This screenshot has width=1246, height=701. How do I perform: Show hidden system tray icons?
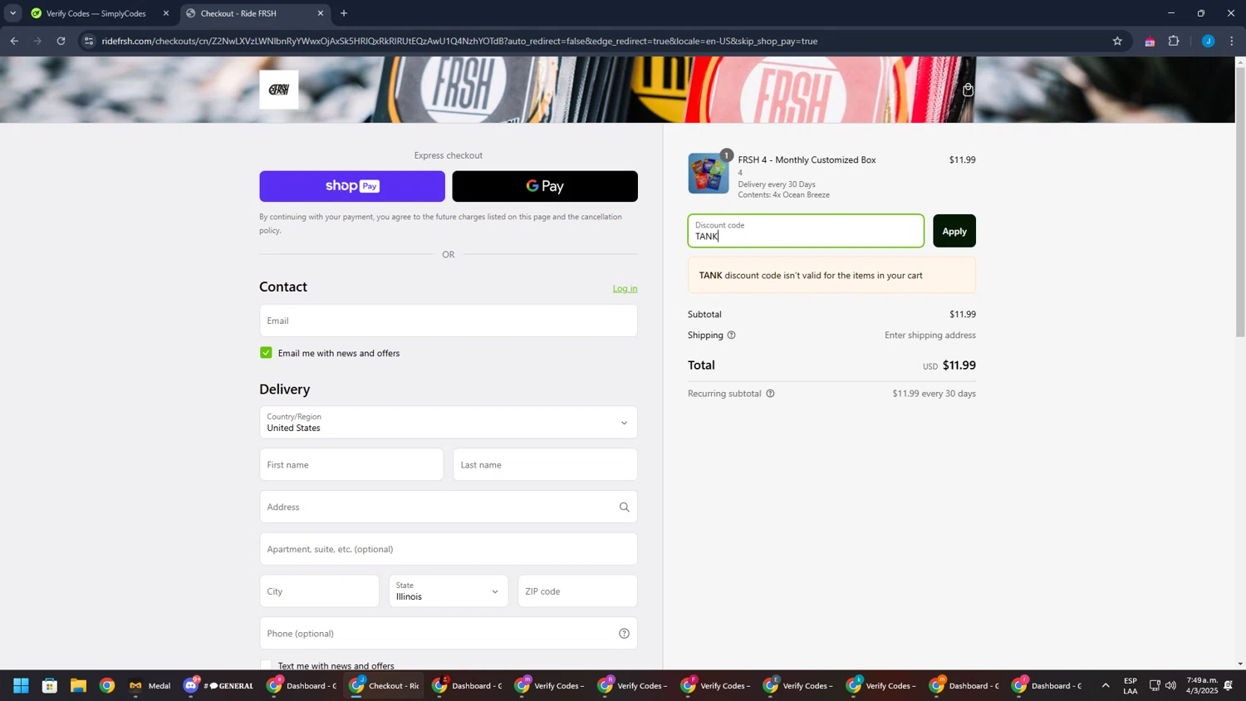point(1106,686)
